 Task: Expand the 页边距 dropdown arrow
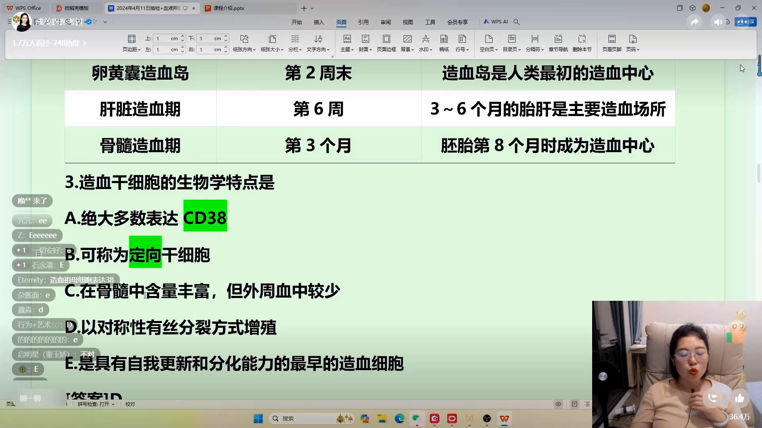tap(139, 50)
